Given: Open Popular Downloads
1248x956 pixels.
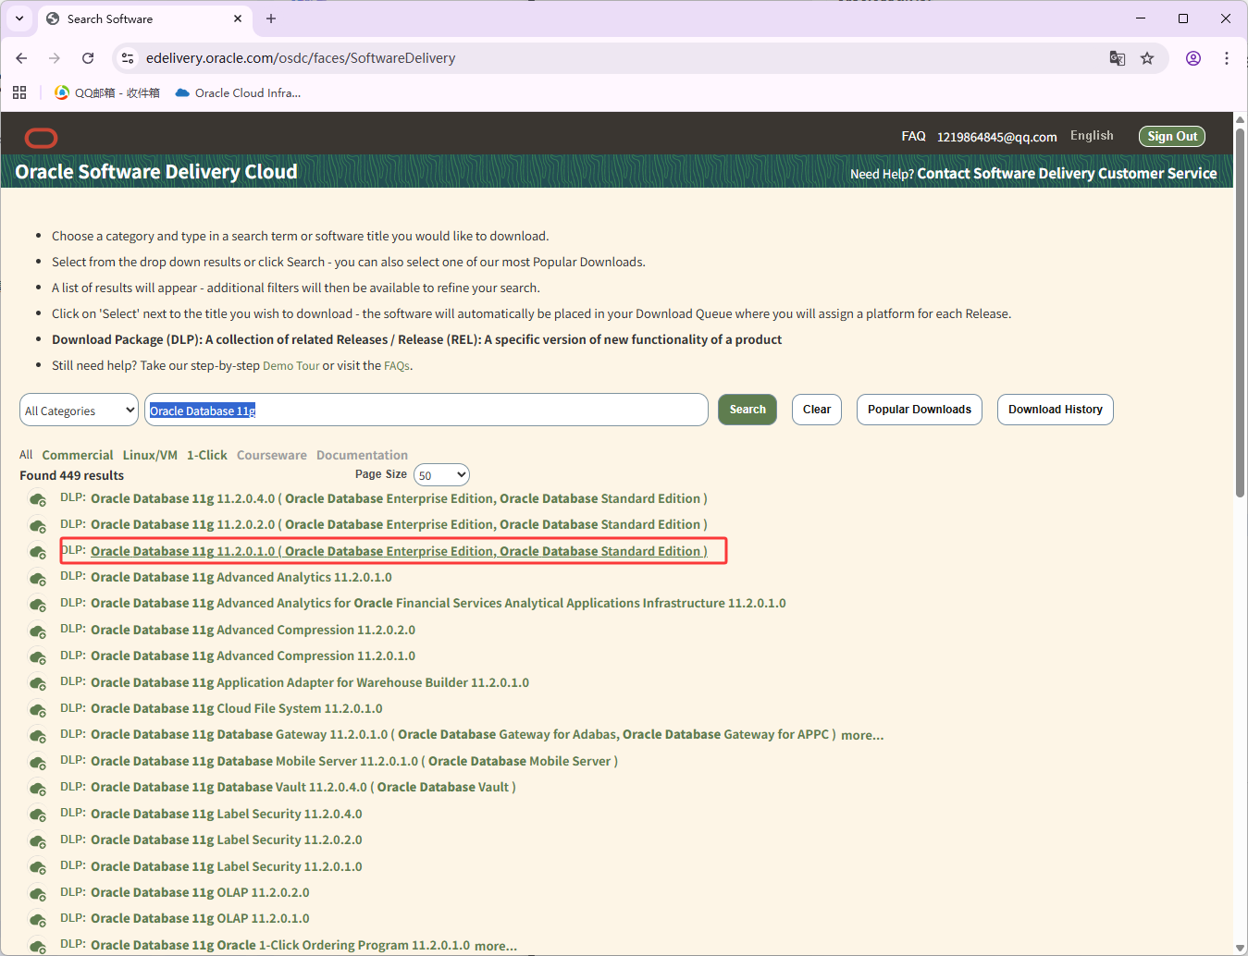Looking at the screenshot, I should (x=920, y=410).
